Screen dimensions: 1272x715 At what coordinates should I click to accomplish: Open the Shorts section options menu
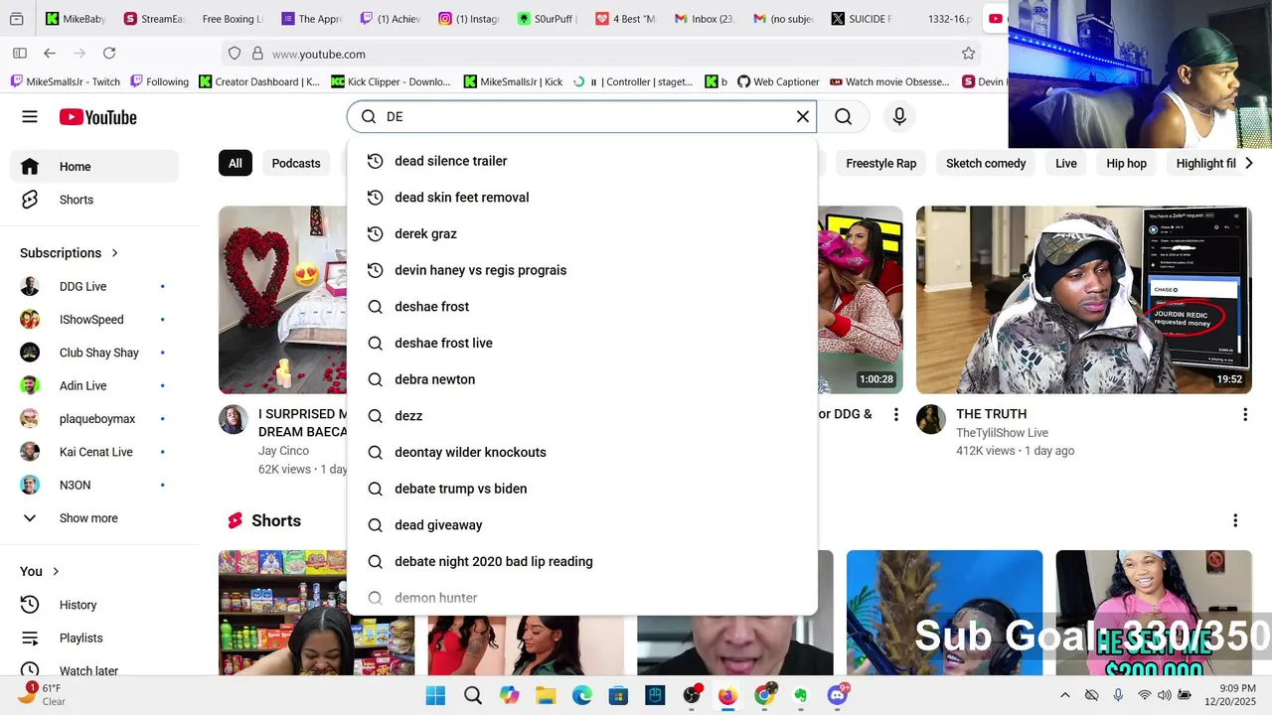1235,520
